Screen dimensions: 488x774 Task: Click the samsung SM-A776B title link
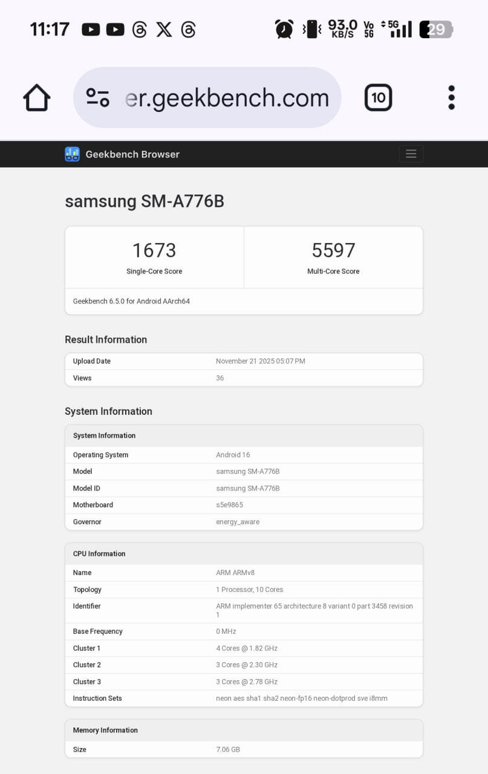(144, 201)
